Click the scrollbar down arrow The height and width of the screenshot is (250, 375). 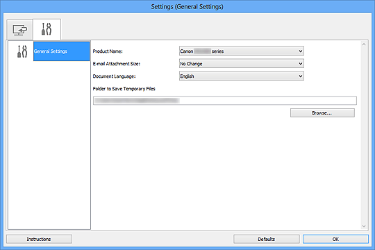(x=364, y=226)
